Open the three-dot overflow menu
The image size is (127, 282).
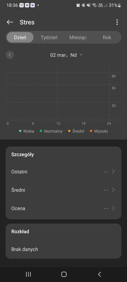point(117,22)
